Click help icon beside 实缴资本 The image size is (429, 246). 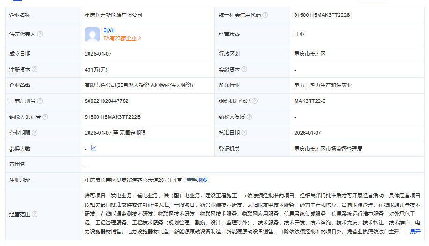pyautogui.click(x=244, y=70)
